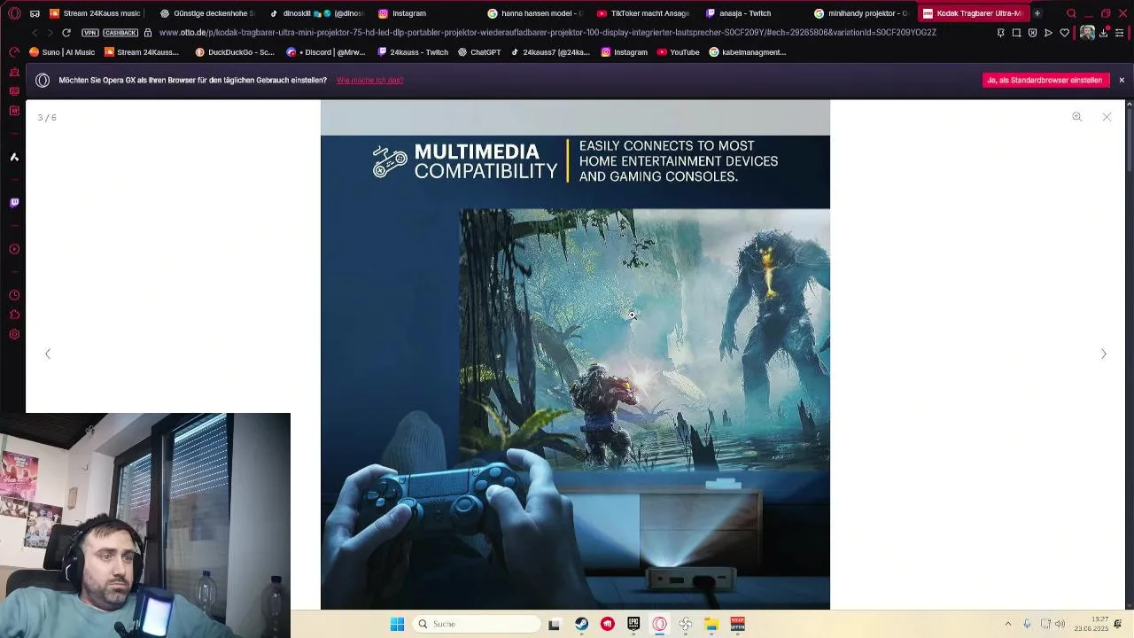This screenshot has width=1134, height=638.
Task: Show previous gallery image with left arrow
Action: pyautogui.click(x=48, y=354)
